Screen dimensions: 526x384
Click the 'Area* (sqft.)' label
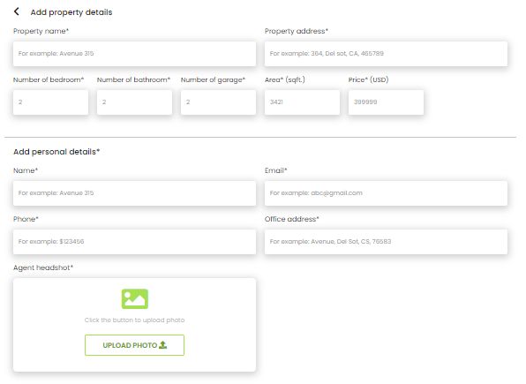(x=285, y=79)
